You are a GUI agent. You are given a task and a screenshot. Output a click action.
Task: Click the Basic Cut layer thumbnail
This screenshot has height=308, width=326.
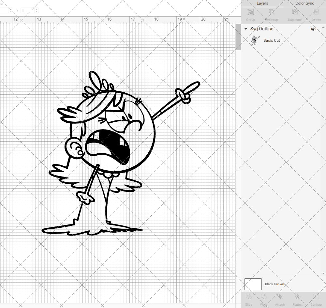point(255,40)
